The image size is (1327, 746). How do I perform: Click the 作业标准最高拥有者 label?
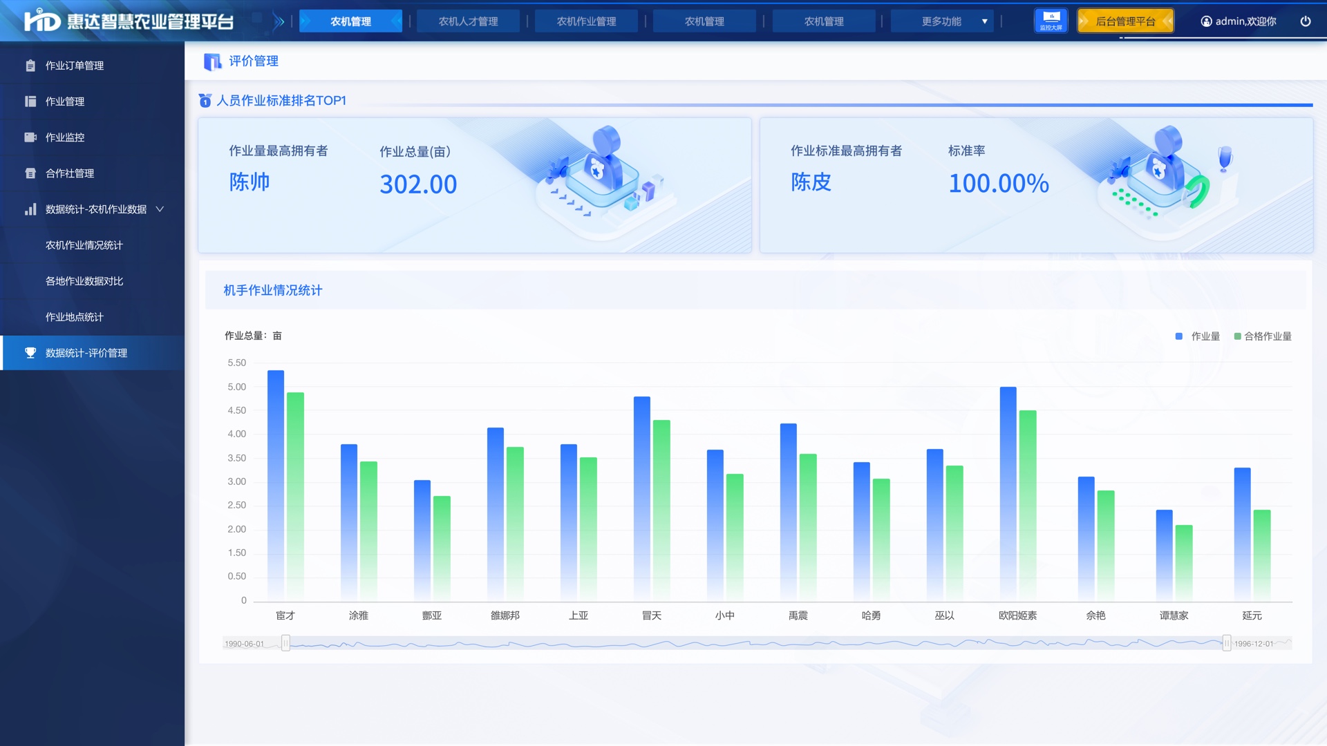(846, 151)
